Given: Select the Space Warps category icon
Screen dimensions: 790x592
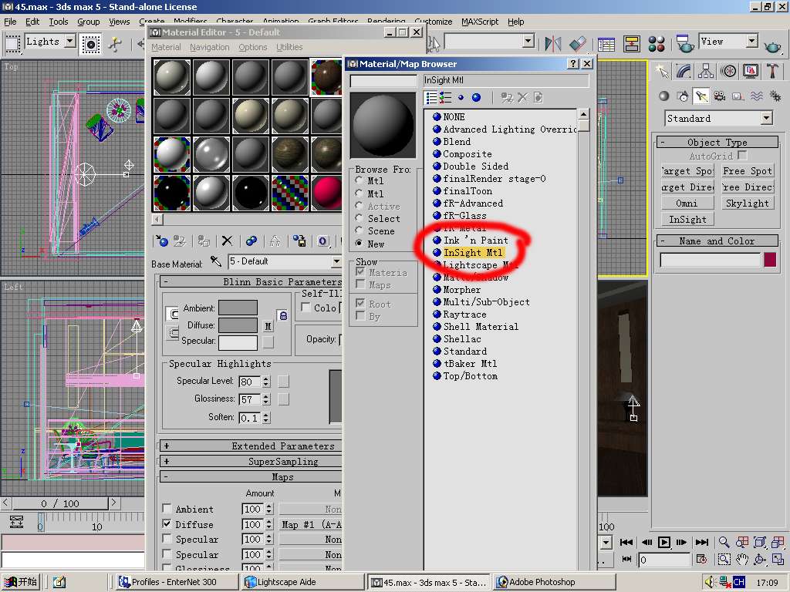Looking at the screenshot, I should [757, 96].
